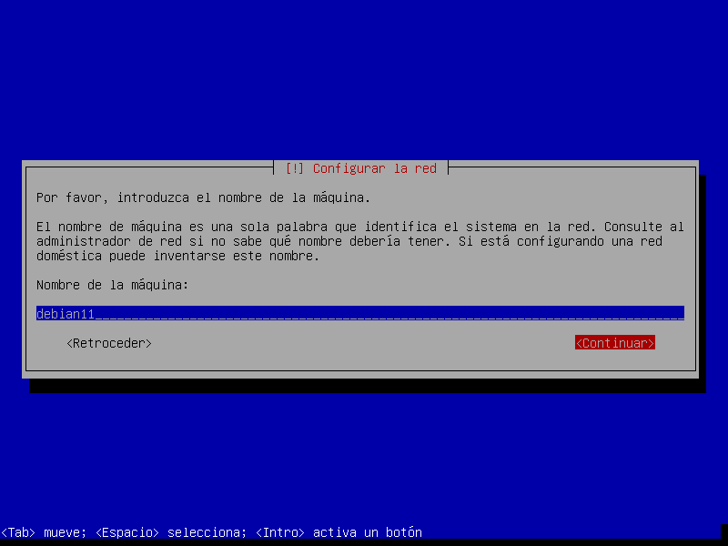Click the blue background above the dialog
This screenshot has width=728, height=546.
(364, 82)
